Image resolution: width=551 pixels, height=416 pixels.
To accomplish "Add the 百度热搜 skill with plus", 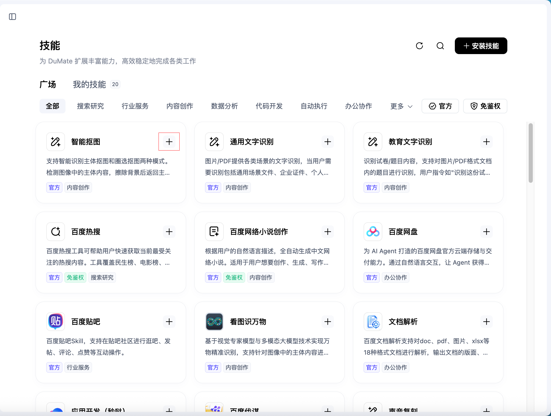I will [169, 232].
